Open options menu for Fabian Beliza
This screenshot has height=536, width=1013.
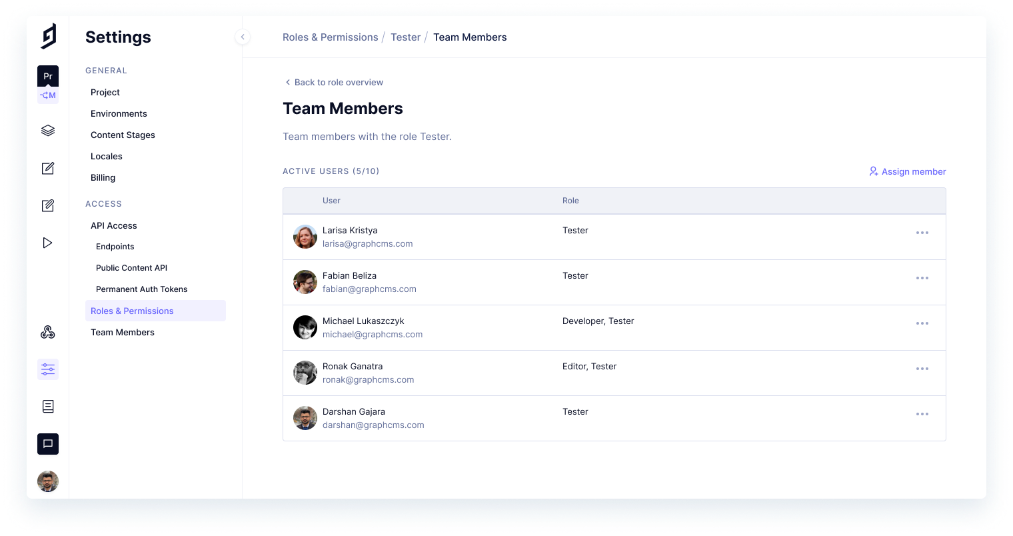(922, 278)
